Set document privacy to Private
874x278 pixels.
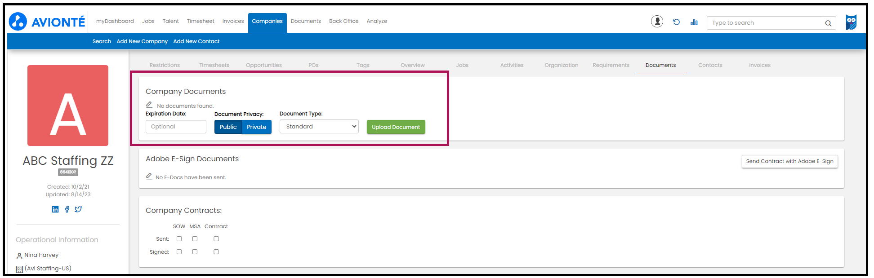(256, 127)
